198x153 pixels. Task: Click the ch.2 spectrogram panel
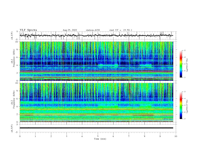point(96,102)
